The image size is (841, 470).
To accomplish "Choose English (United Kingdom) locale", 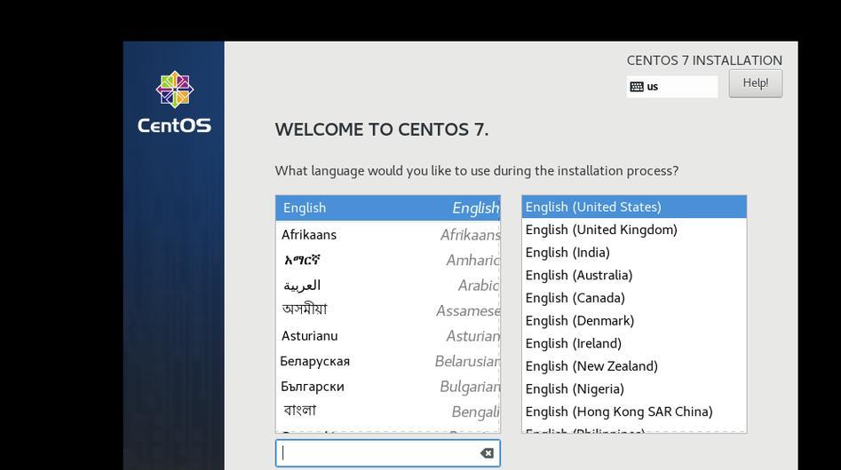I will 634,230.
